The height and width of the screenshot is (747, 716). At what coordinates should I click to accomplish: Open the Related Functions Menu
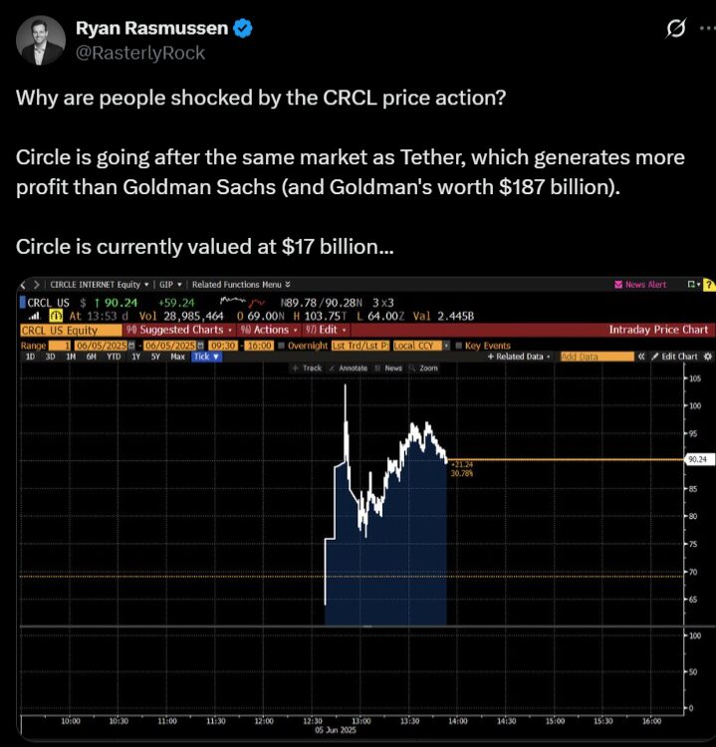click(x=240, y=285)
